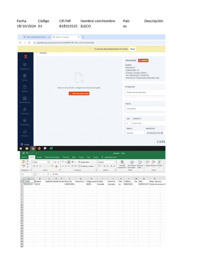Reload the Facturaly page
This screenshot has width=201, height=268.
click(29, 43)
